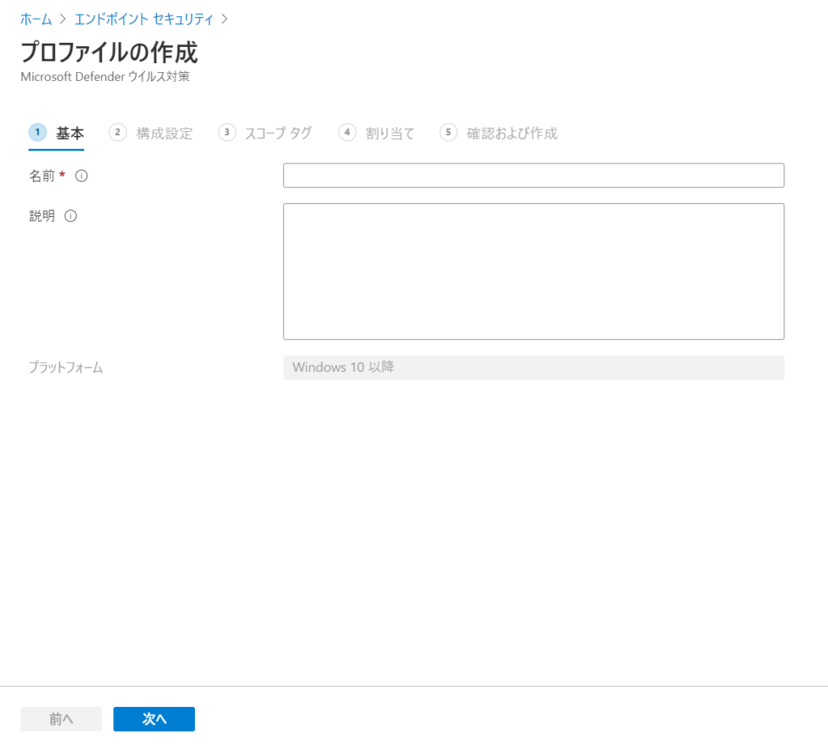Click the 名前 field label
Screen dimensions: 828x745
pos(42,176)
